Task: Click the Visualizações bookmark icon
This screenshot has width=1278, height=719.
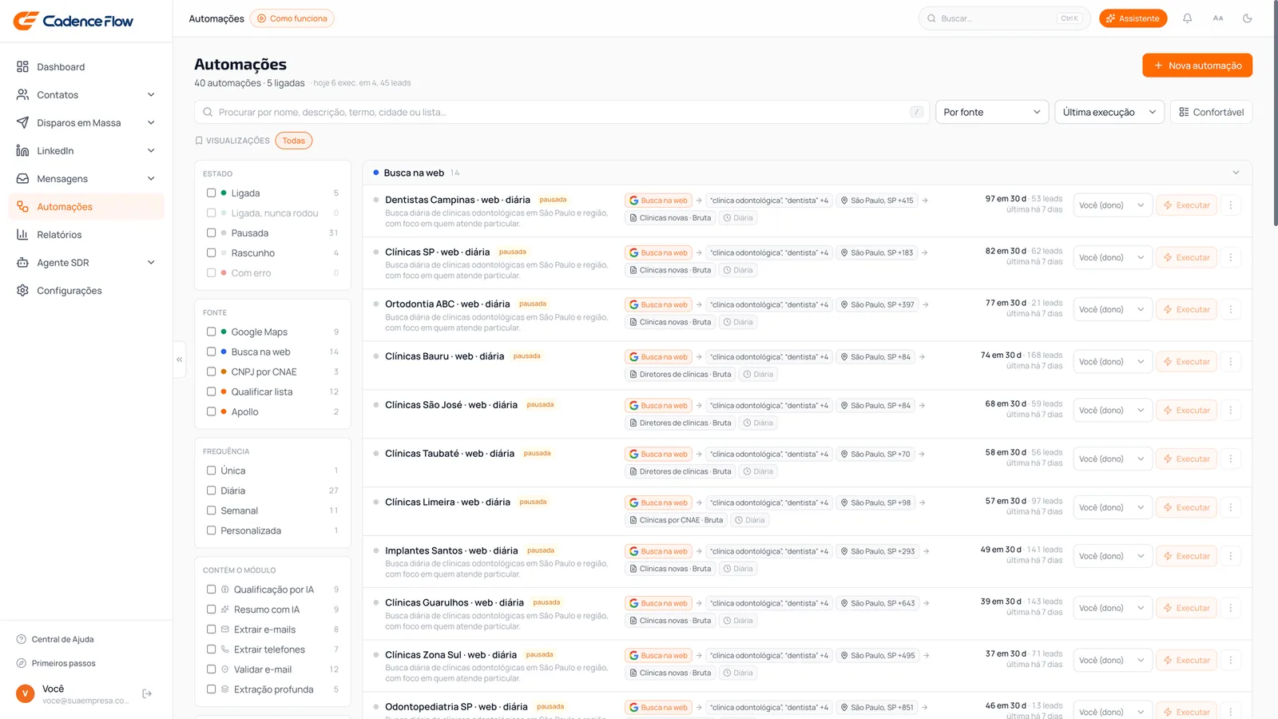Action: tap(199, 141)
